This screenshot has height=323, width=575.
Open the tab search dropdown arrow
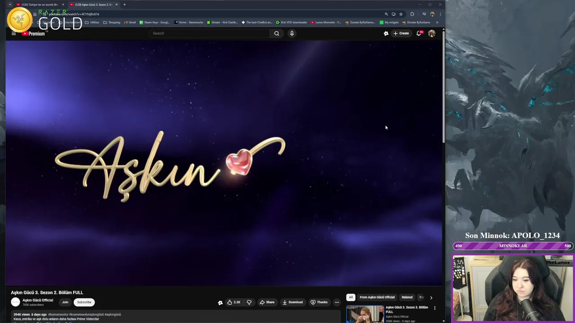[x=10, y=4]
